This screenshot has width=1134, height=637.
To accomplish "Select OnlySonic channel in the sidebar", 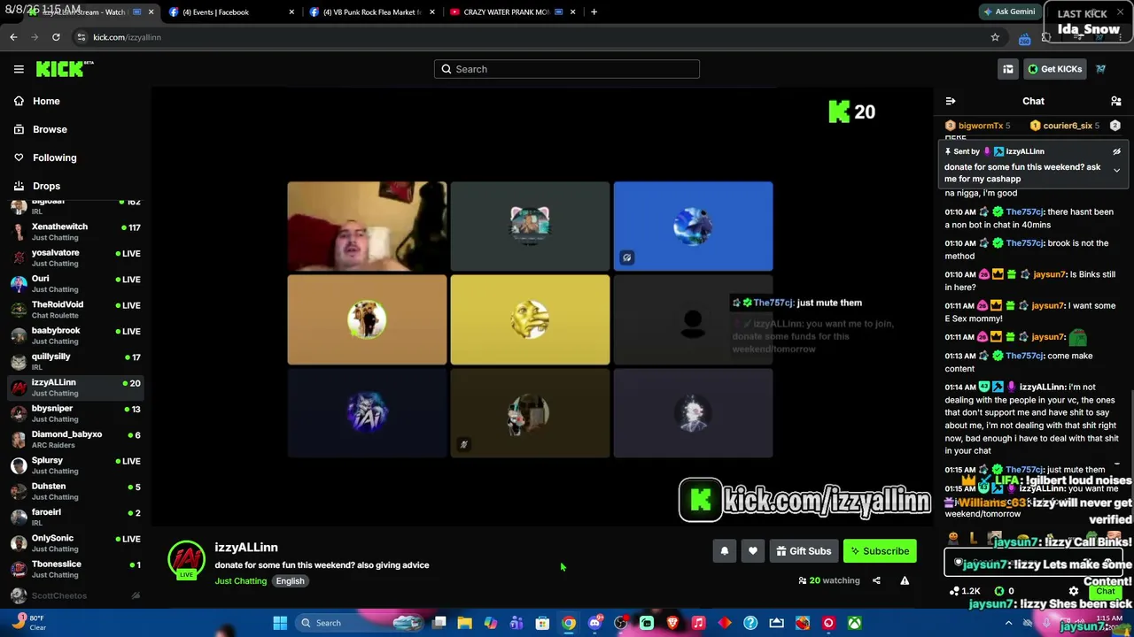I will tap(75, 543).
